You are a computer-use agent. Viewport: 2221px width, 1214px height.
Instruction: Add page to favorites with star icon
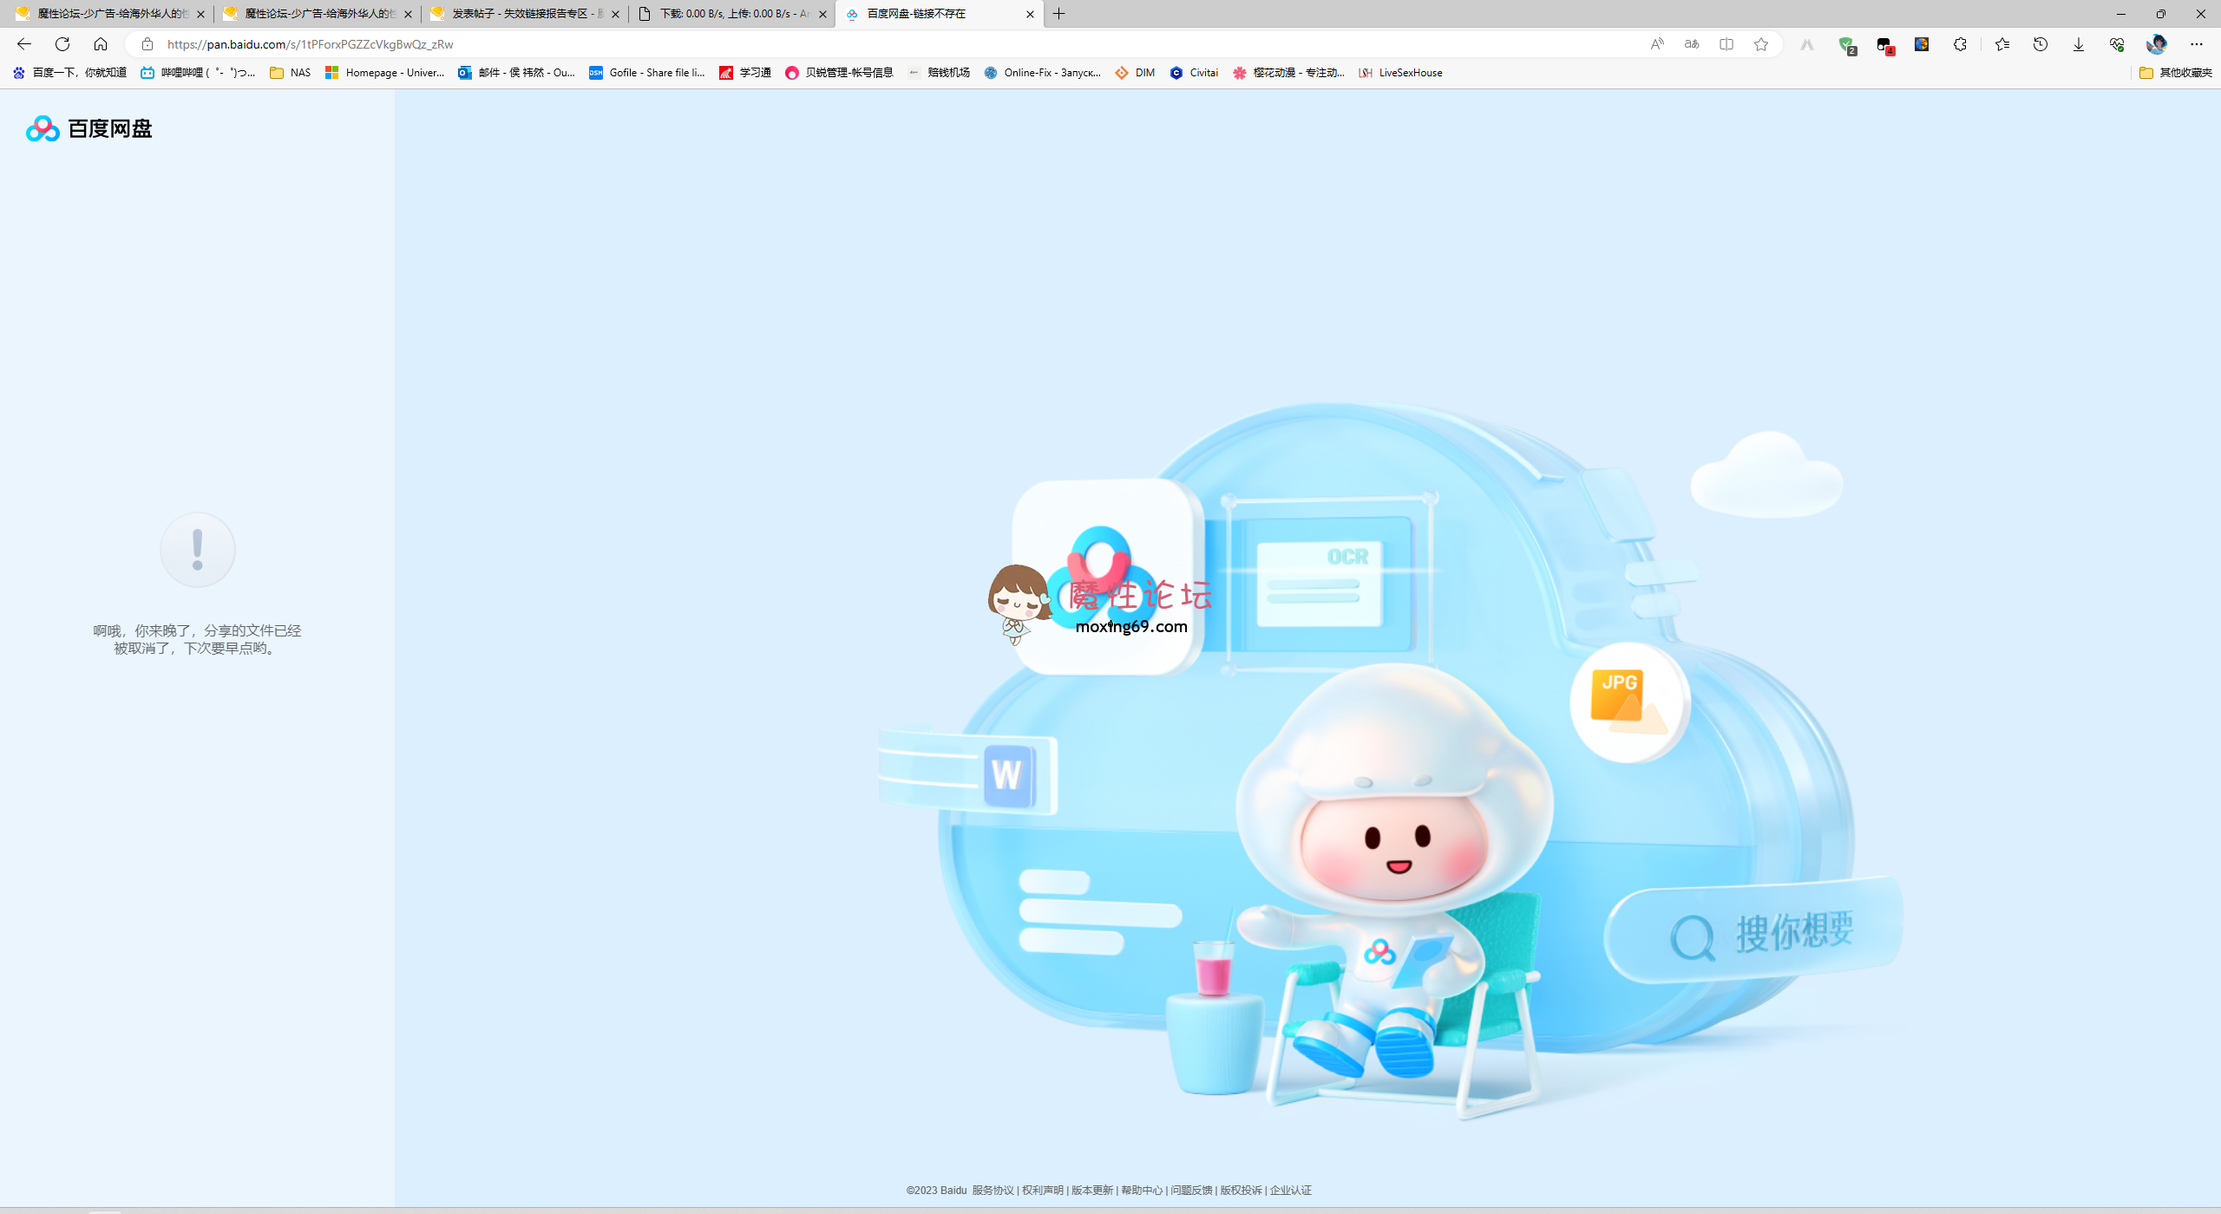pos(1760,44)
